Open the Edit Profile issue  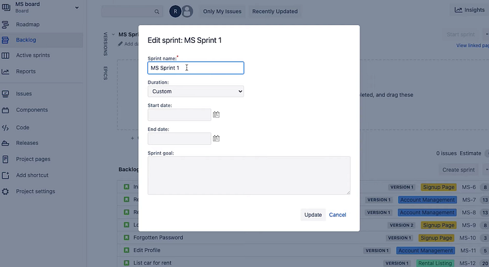[x=147, y=250]
